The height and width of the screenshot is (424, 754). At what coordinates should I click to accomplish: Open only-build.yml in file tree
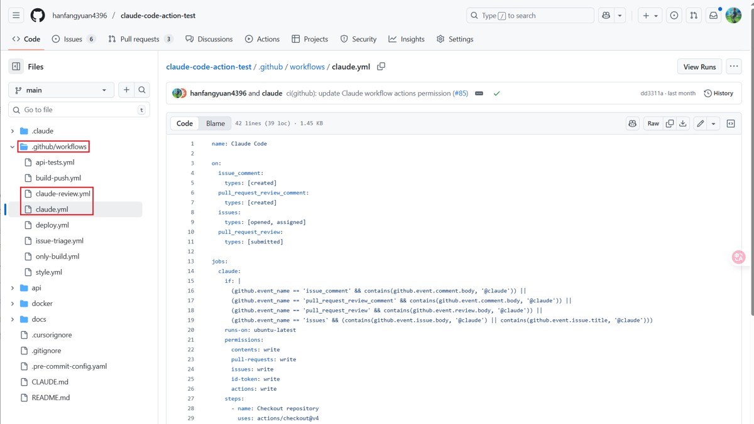[x=57, y=257]
